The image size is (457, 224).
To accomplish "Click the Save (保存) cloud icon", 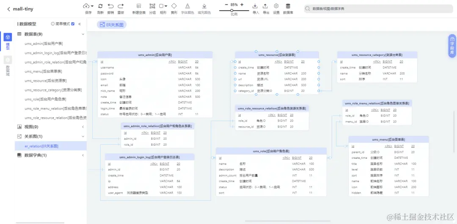I will (x=87, y=6).
